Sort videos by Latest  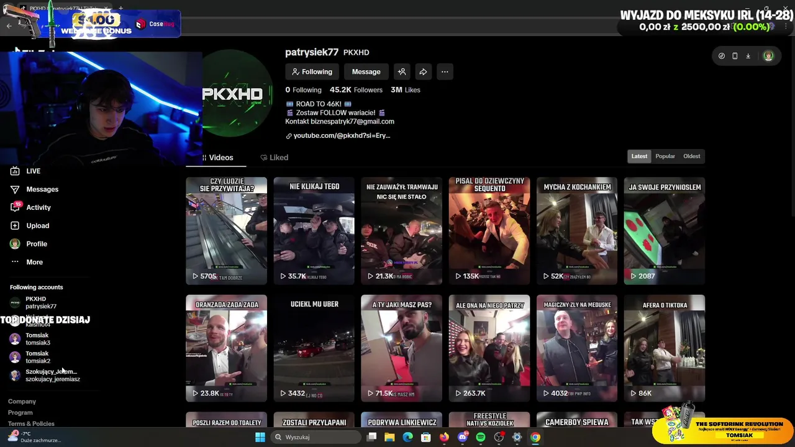[639, 156]
